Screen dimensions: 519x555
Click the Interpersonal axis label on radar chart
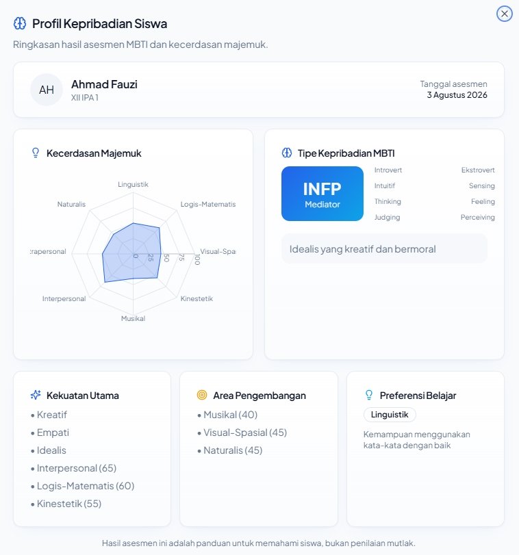click(64, 299)
